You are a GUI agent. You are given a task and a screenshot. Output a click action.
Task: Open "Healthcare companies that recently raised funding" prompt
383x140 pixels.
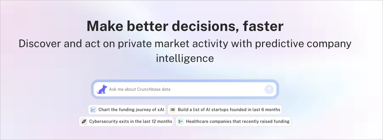pos(238,121)
